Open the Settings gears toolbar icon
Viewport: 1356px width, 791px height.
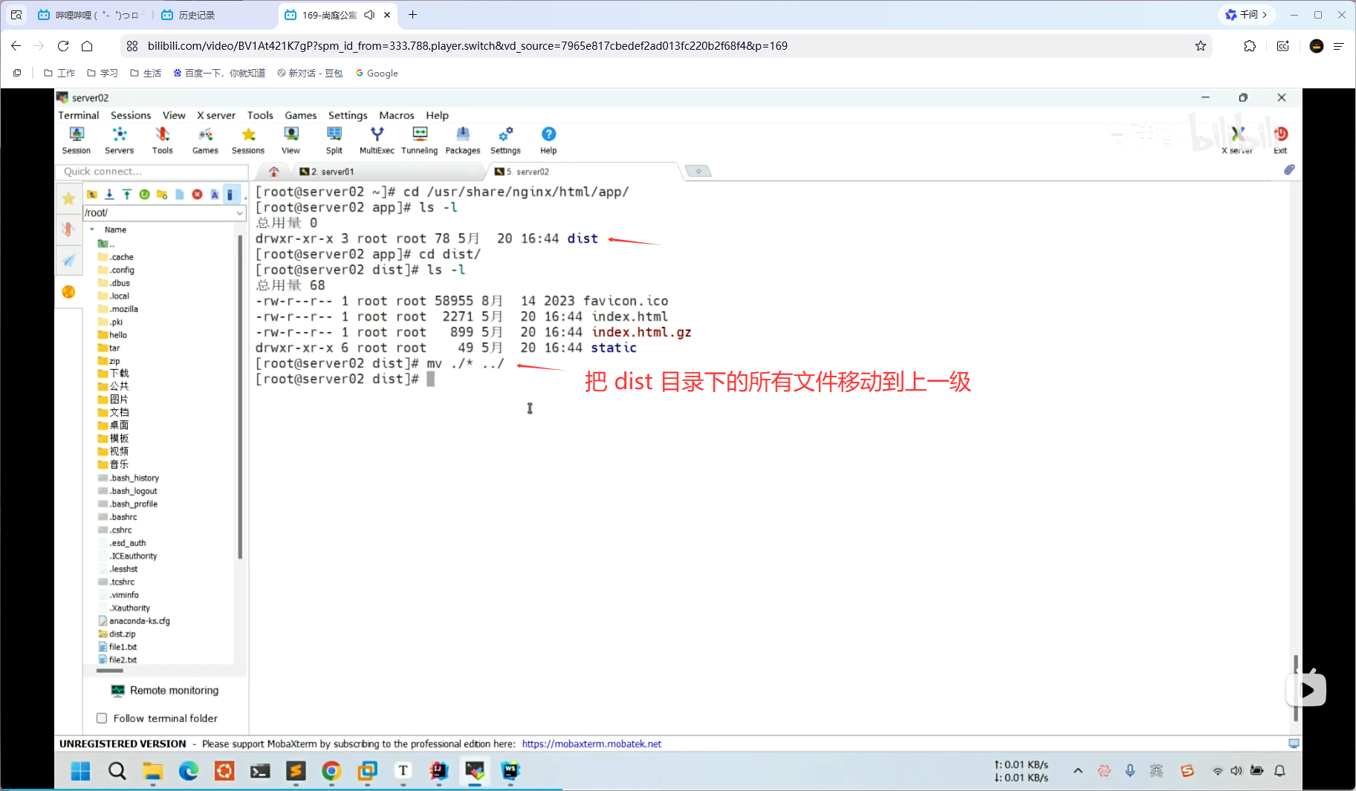coord(505,140)
